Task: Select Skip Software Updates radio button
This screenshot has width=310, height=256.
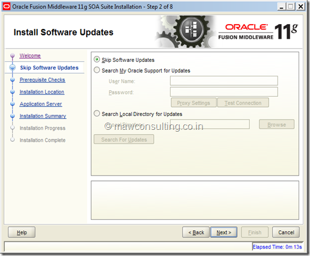Action: pyautogui.click(x=97, y=59)
